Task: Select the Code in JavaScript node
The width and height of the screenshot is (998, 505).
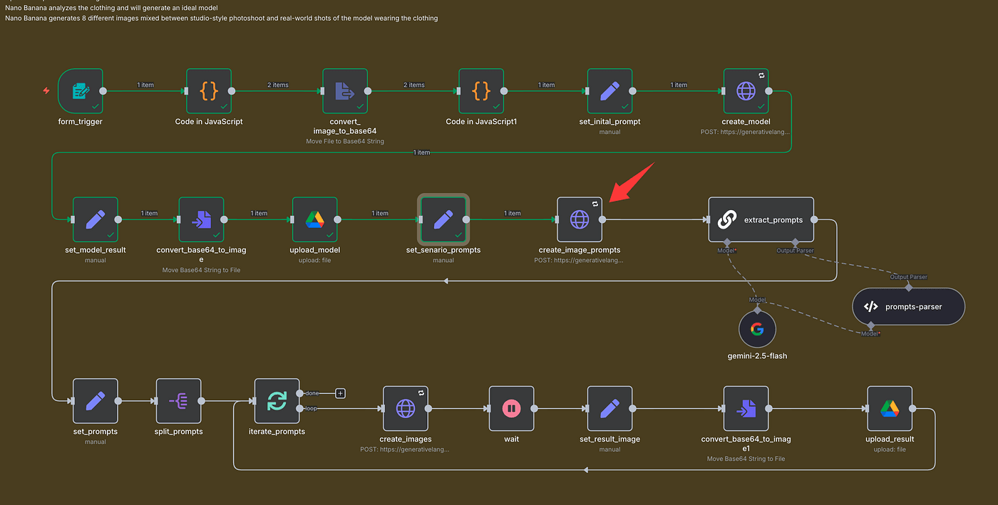Action: click(x=209, y=91)
